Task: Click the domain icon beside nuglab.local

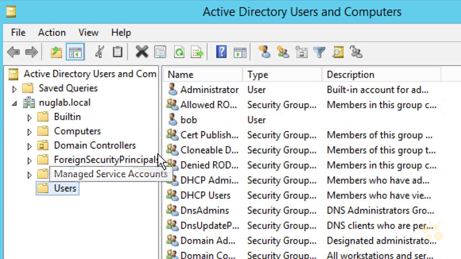Action: (29, 103)
